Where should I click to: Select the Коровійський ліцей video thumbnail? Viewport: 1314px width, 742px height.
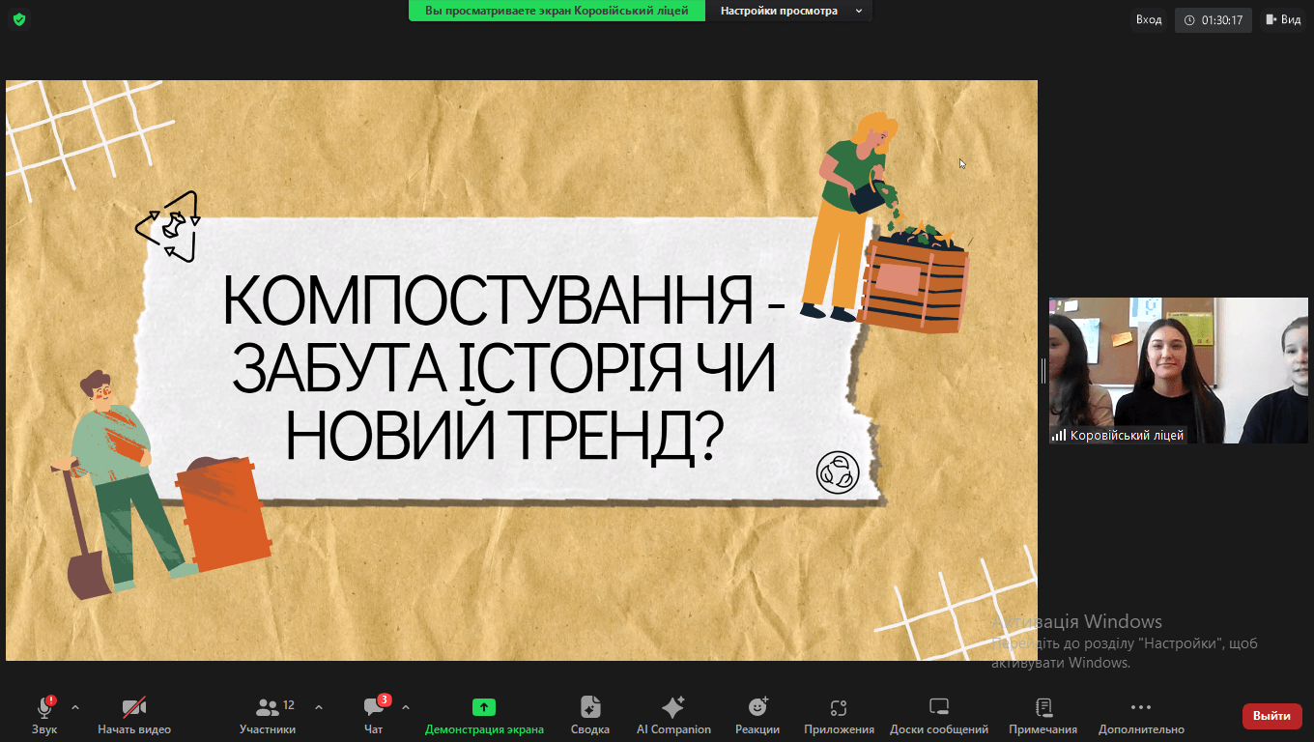tap(1178, 370)
